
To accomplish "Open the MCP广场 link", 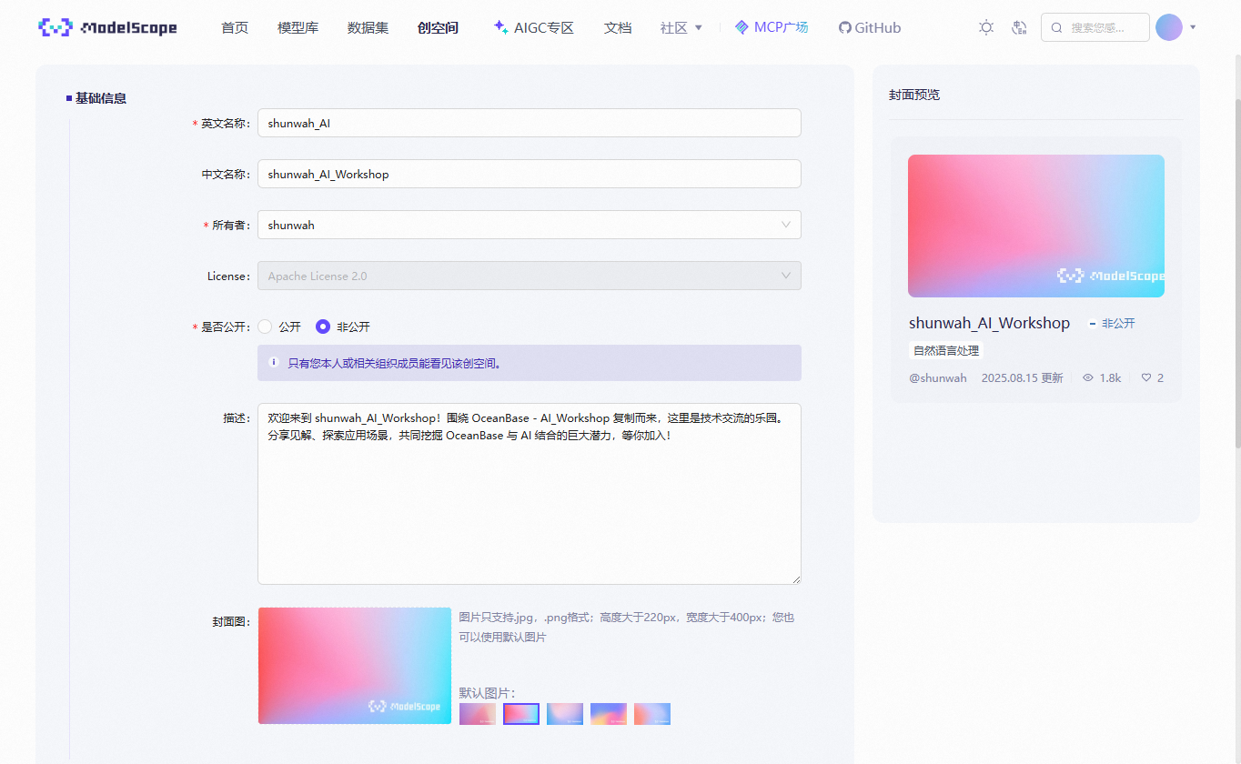I will coord(781,27).
